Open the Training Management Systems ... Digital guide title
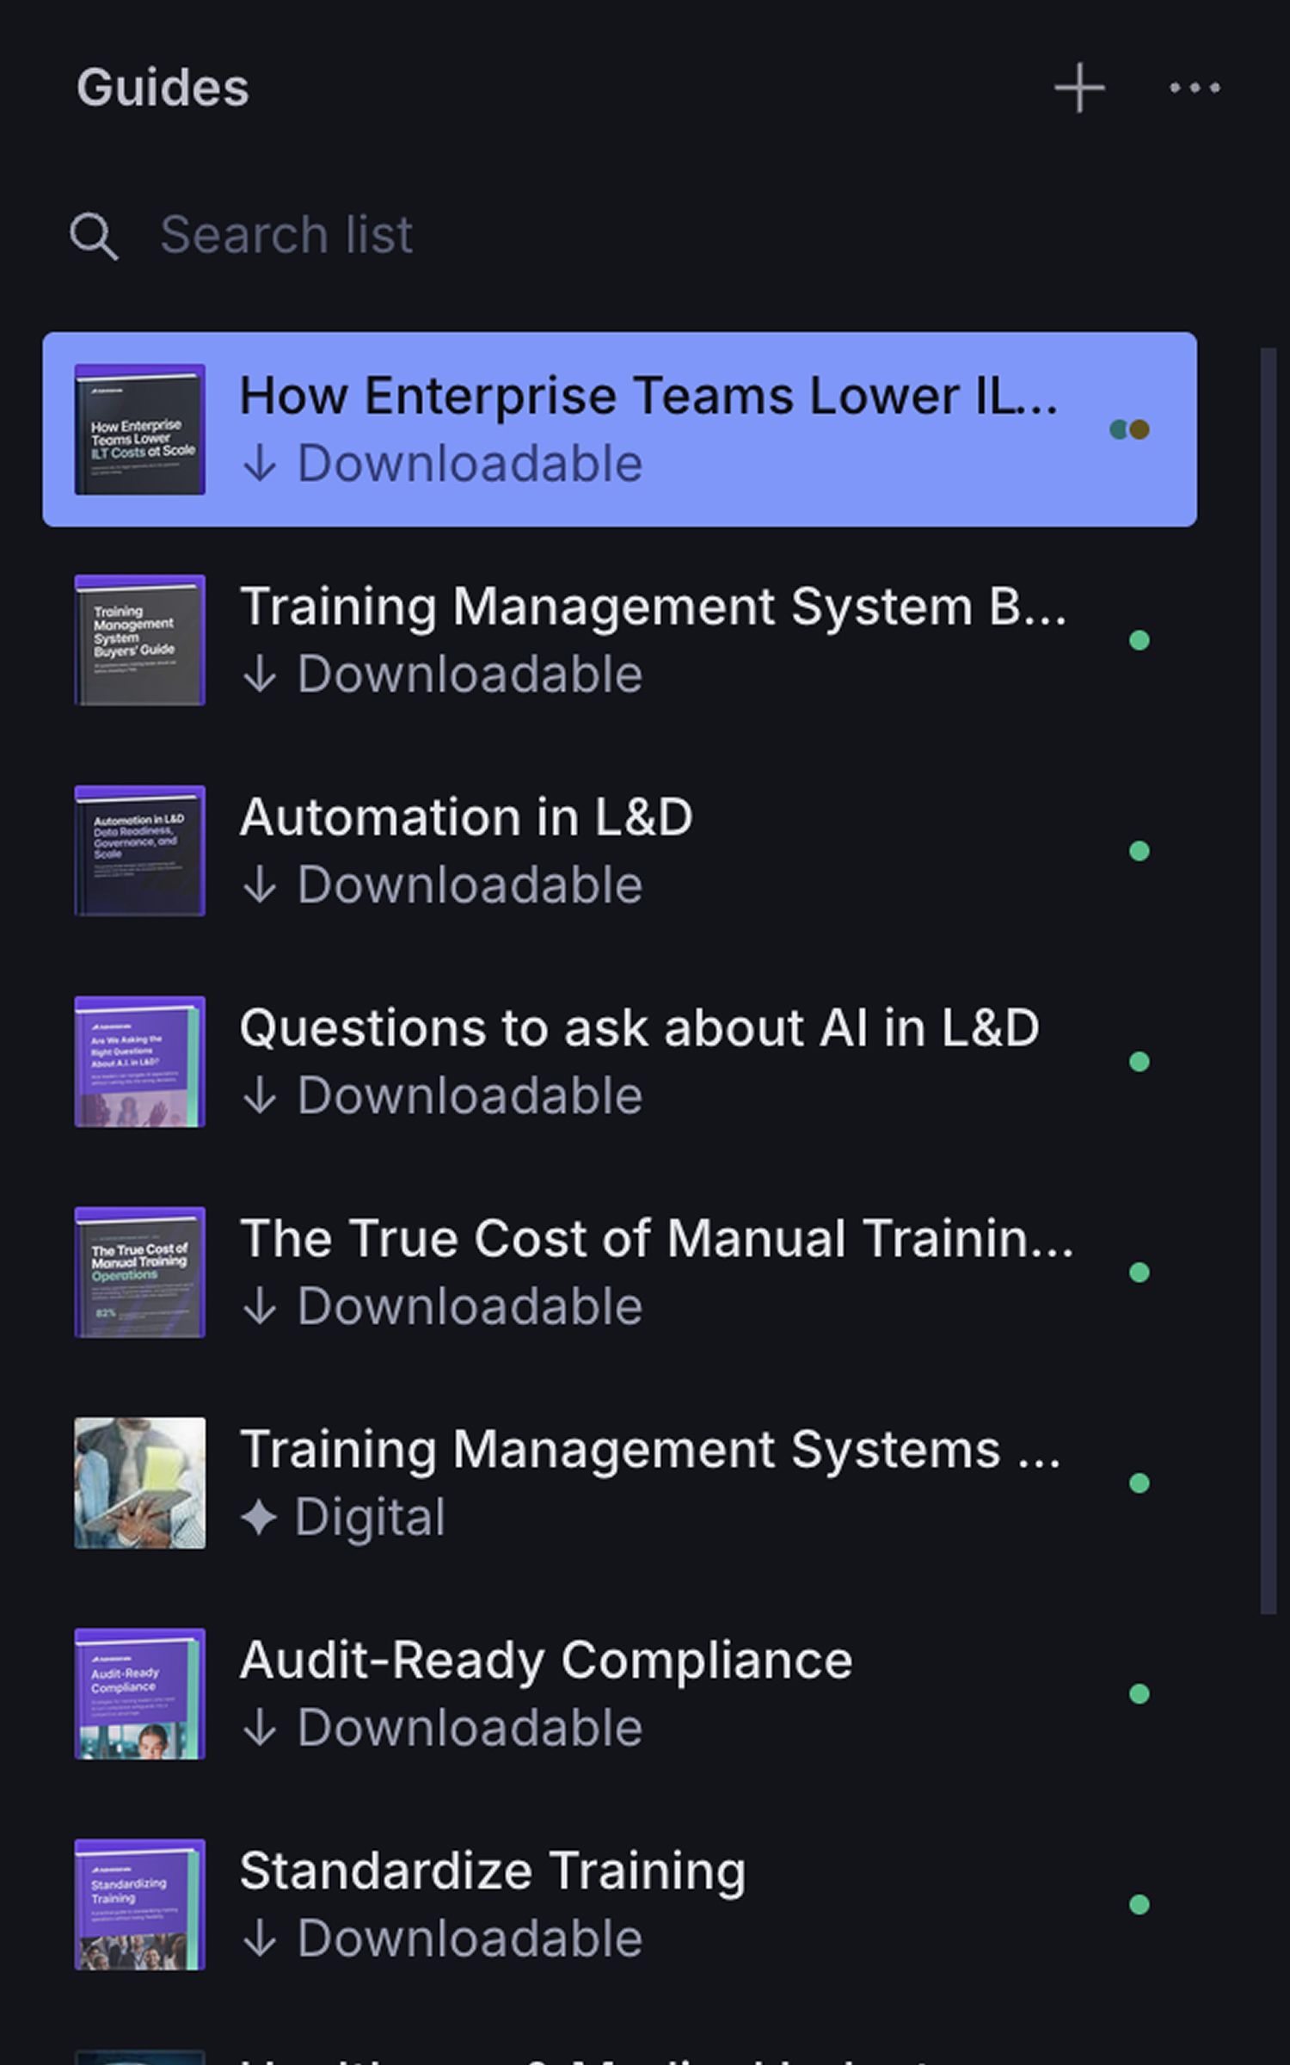This screenshot has height=2065, width=1290. coord(650,1450)
